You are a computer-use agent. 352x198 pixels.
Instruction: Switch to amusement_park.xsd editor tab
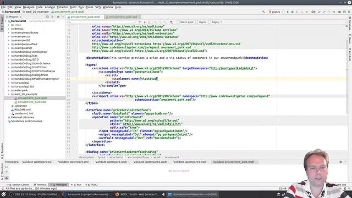click(x=123, y=17)
